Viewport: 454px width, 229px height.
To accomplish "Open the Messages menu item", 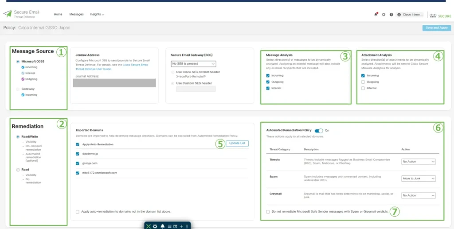I will pyautogui.click(x=76, y=14).
